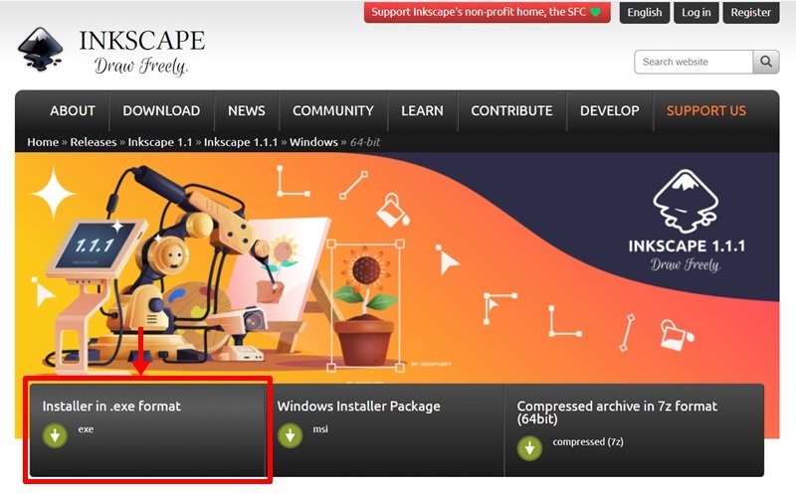Click the INKSCAPE Draw Freely wordmark
This screenshot has height=494, width=796.
141,52
